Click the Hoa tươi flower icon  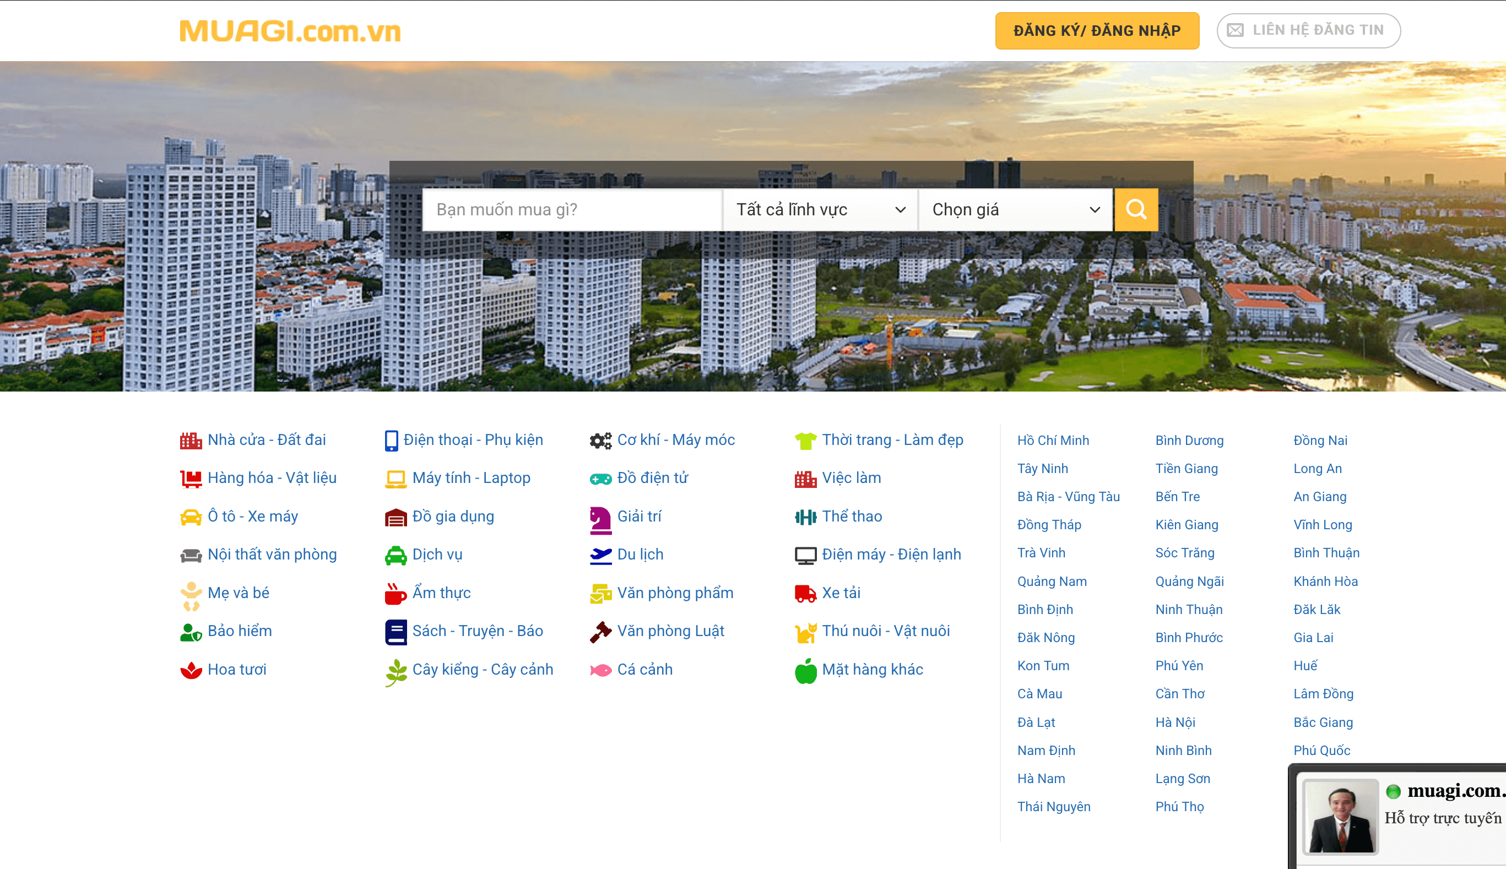click(191, 670)
